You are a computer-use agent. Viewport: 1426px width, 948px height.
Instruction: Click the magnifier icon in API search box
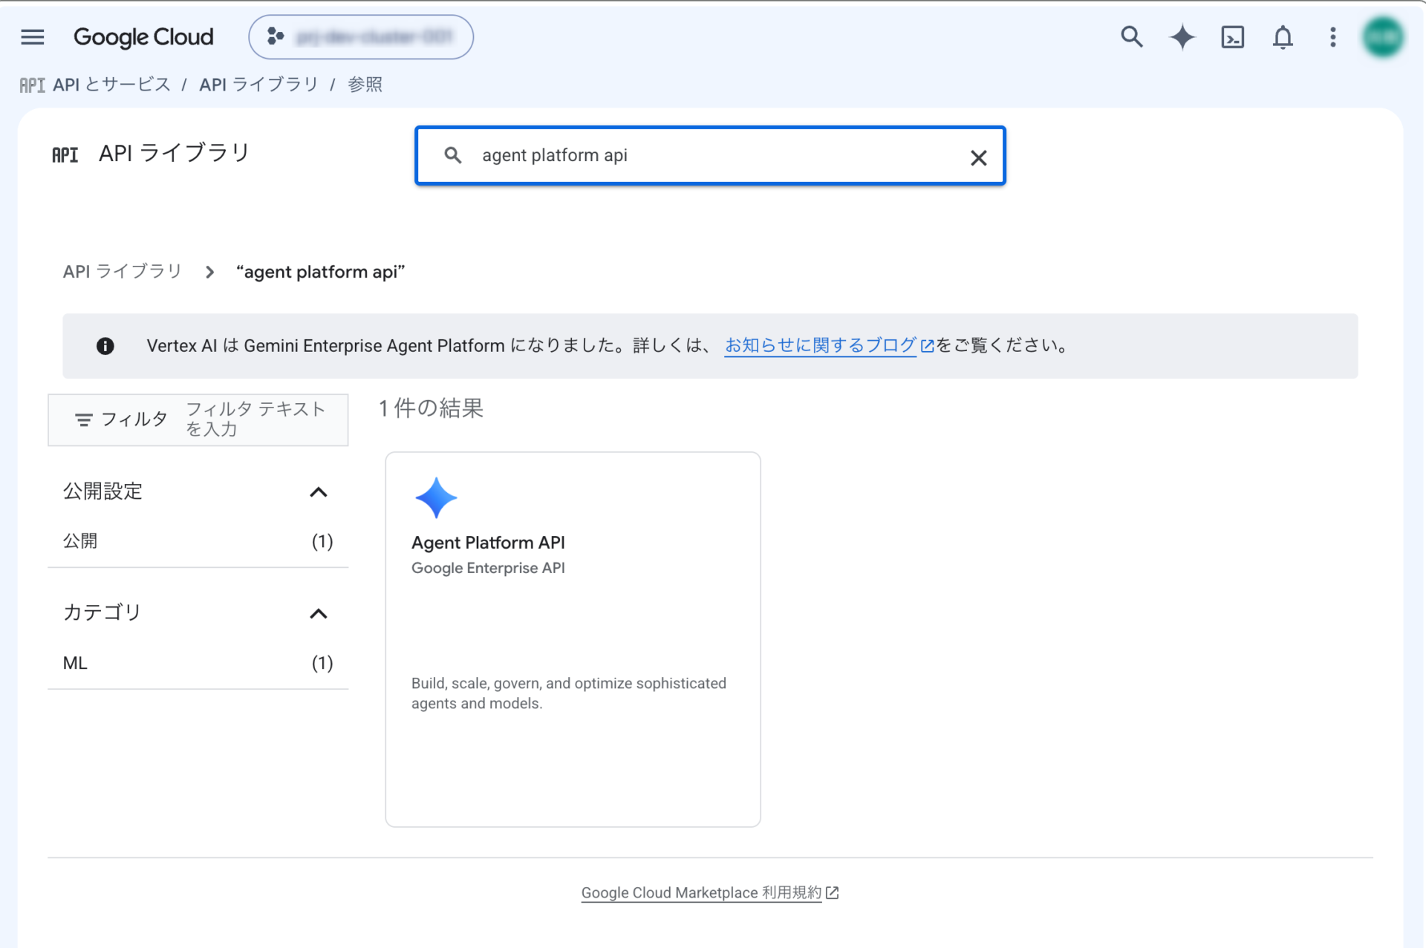click(453, 155)
